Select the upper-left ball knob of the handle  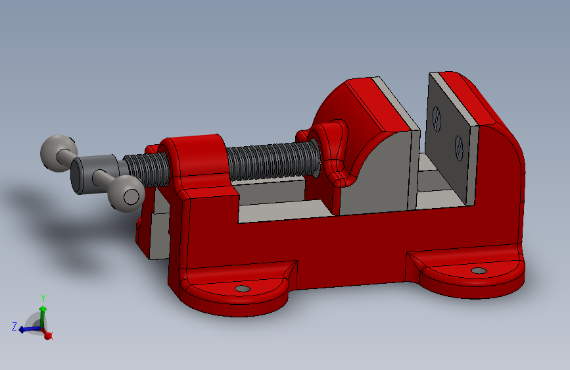click(x=59, y=153)
